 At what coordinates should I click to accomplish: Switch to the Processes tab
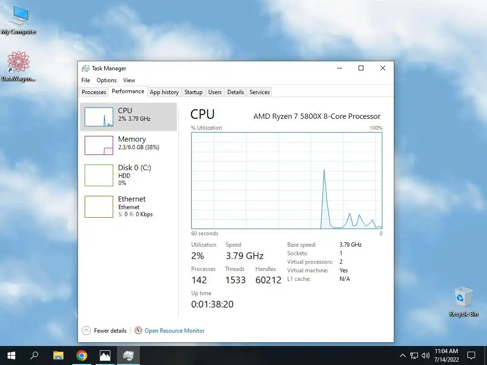[94, 92]
